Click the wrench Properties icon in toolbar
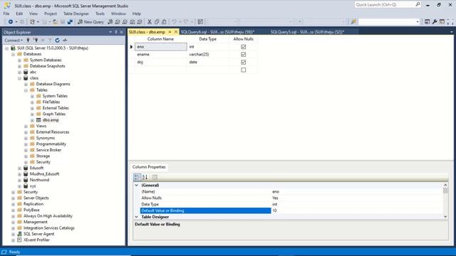456x256 pixels. coord(435,22)
